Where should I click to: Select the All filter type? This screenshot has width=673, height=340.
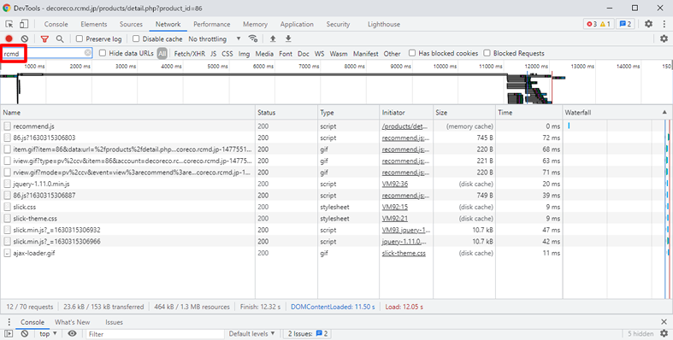162,54
